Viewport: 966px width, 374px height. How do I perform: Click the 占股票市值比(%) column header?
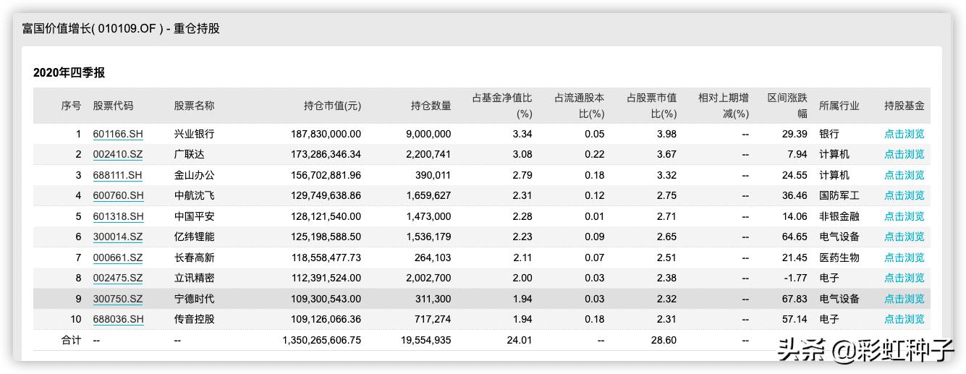[651, 106]
